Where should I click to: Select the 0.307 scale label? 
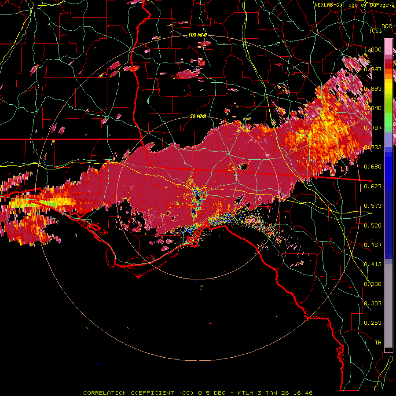[373, 303]
